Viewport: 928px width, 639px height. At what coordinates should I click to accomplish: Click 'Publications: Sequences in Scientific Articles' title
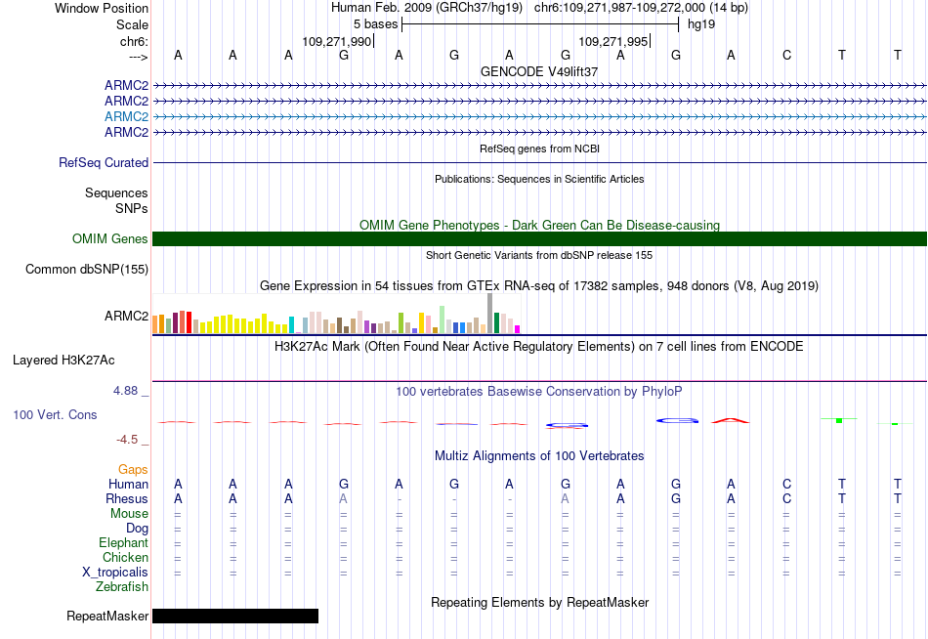[x=539, y=179]
